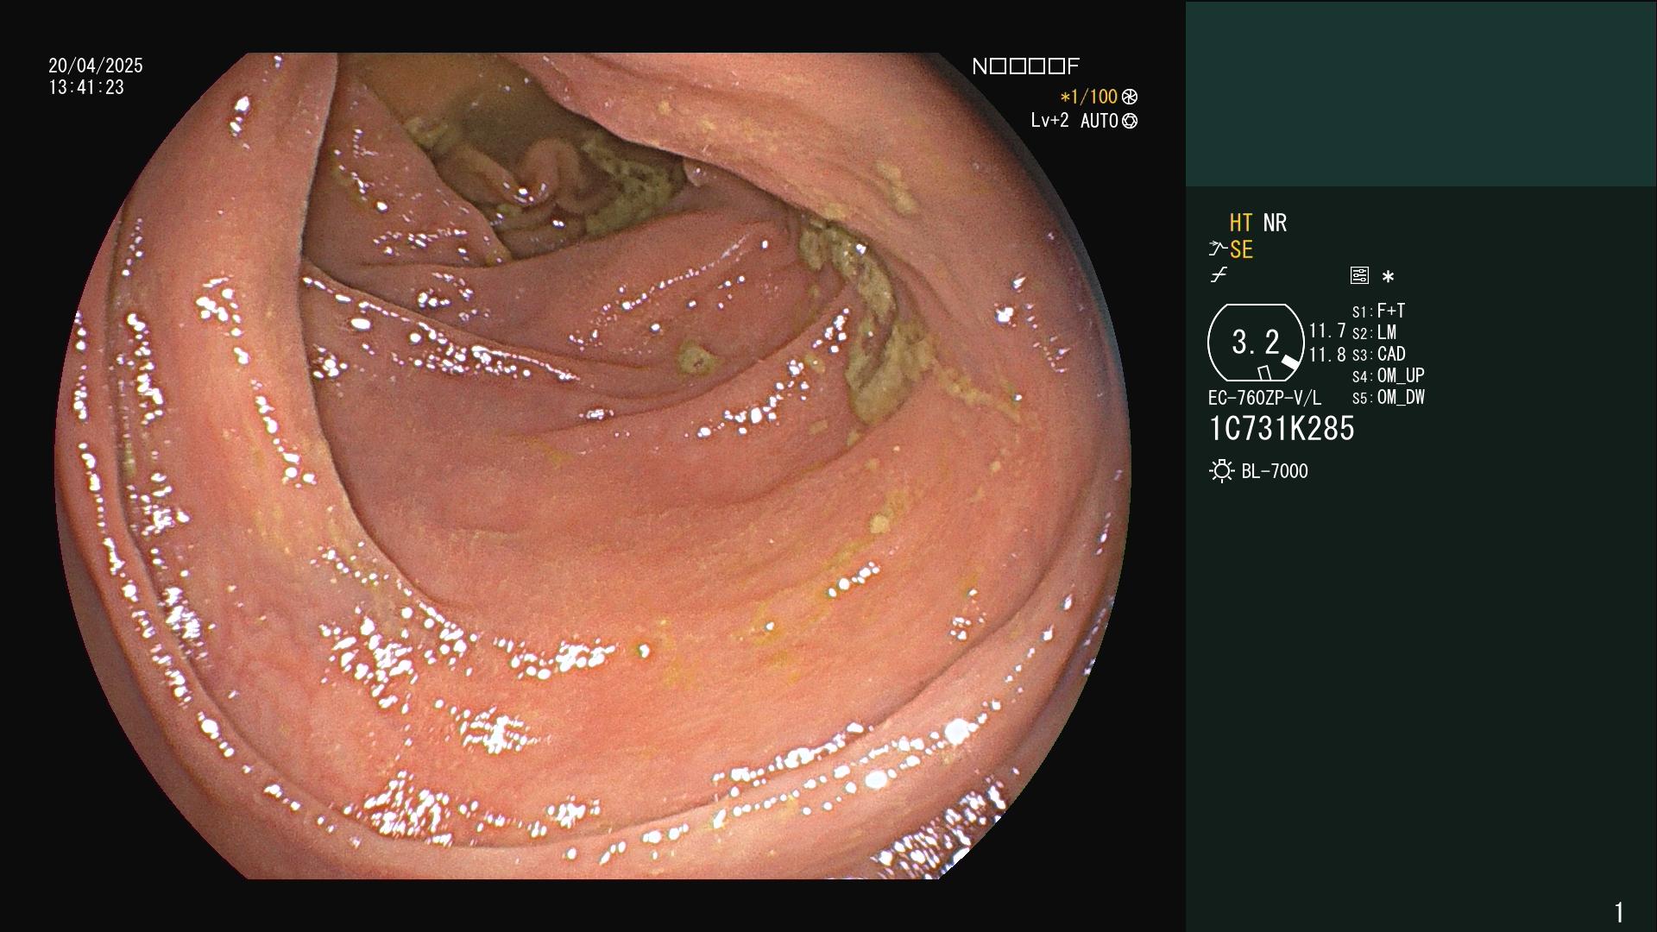This screenshot has height=932, width=1657.
Task: Click the endoscopic colon image view
Action: pos(593,466)
